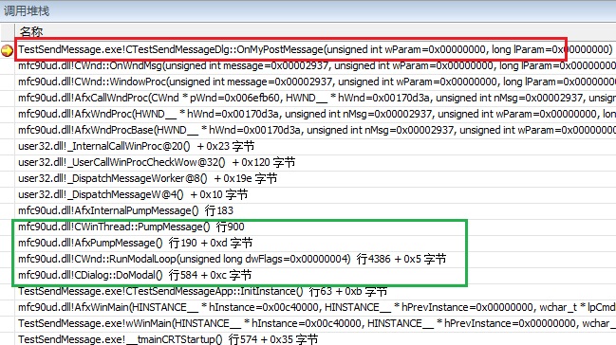Select the CWnd::WindowProc stack frame
The image size is (616, 345).
[x=317, y=82]
